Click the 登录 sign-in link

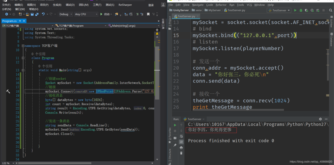pos(151,5)
